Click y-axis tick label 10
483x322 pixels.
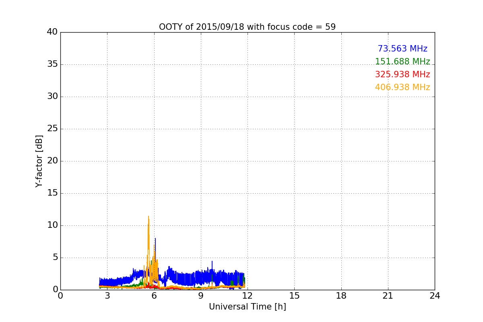(52, 225)
